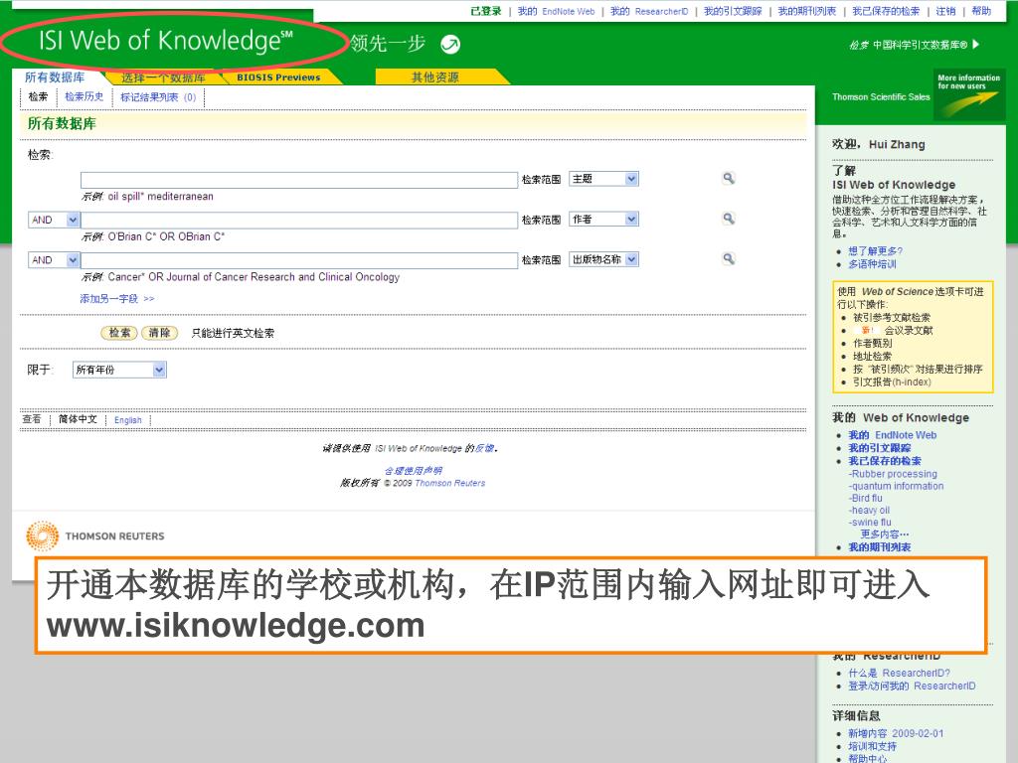Screen dimensions: 1018x763
Task: Open 我的 EndNote Web sidebar link
Action: [x=893, y=435]
